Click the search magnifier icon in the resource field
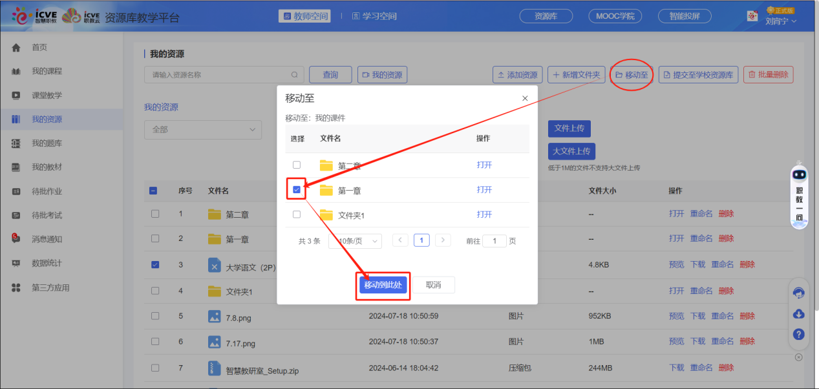The height and width of the screenshot is (389, 819). (295, 75)
